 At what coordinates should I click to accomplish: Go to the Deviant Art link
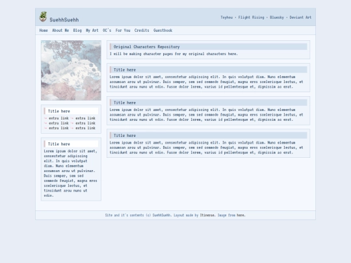coord(300,18)
